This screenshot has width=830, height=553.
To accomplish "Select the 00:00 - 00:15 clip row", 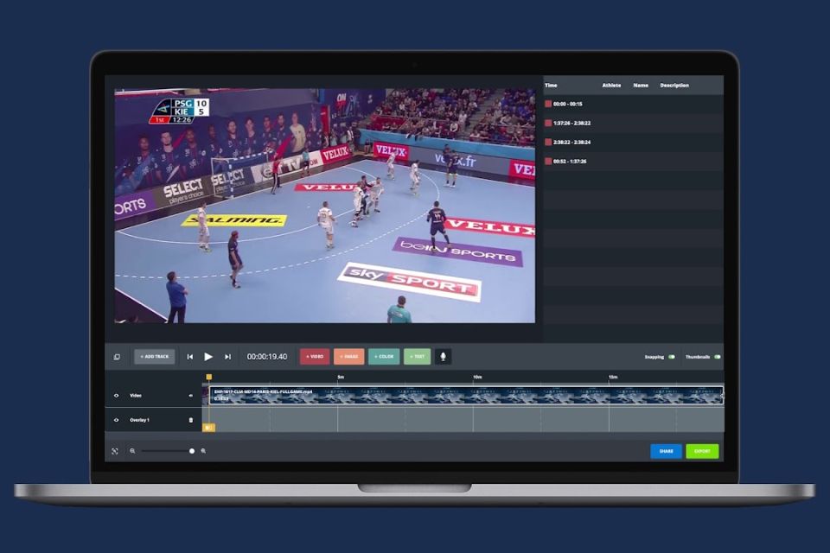I will click(x=633, y=105).
